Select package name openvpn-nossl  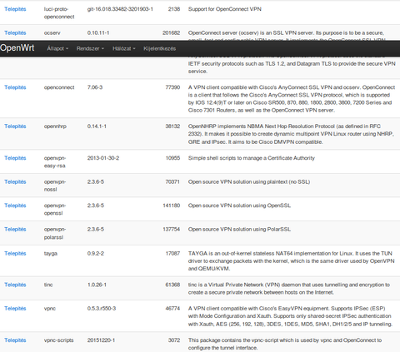pyautogui.click(x=55, y=186)
